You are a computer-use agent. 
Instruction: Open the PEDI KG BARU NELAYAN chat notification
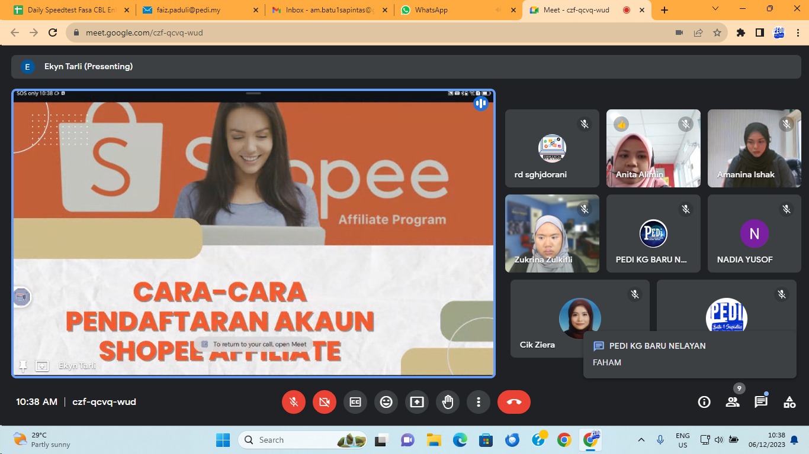click(x=689, y=354)
